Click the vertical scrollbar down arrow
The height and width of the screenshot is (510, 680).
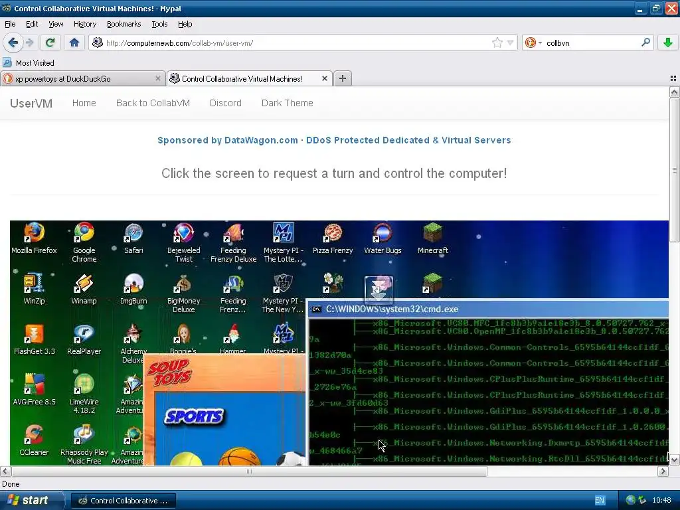pyautogui.click(x=675, y=460)
